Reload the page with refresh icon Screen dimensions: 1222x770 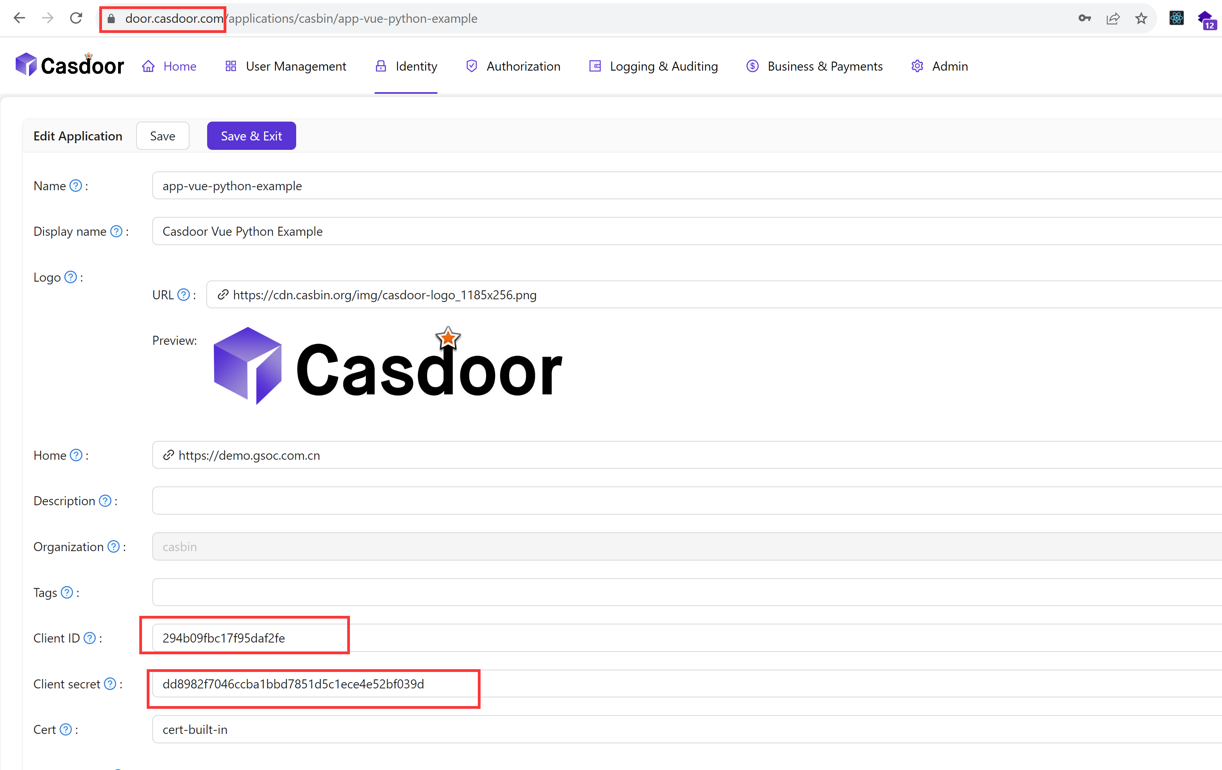(x=76, y=18)
